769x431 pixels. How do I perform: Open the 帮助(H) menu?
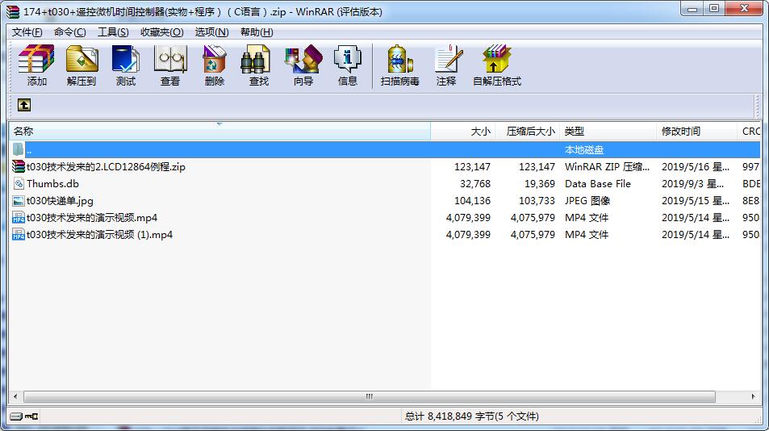point(257,31)
